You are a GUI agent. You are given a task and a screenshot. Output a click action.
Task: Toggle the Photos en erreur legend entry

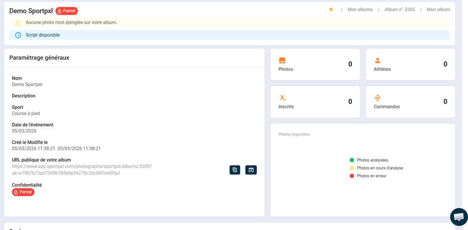tap(371, 176)
